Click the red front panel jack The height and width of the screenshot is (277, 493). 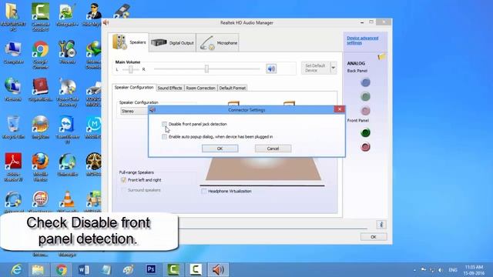point(365,147)
